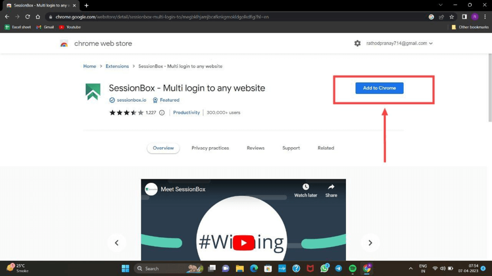Open Task View from taskbar
The height and width of the screenshot is (276, 492).
click(212, 268)
